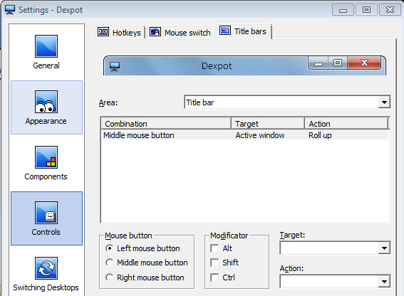
Task: Click the Components category label
Action: 46,176
